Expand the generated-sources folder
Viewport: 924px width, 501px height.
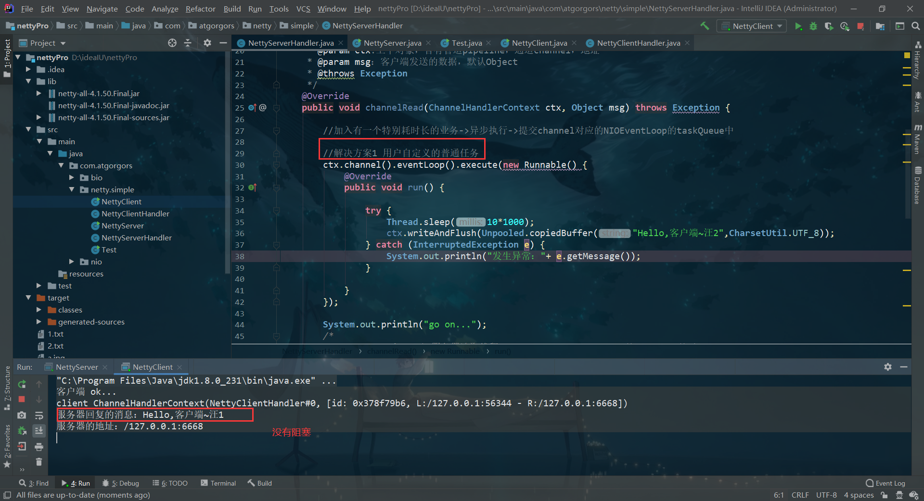pos(39,322)
